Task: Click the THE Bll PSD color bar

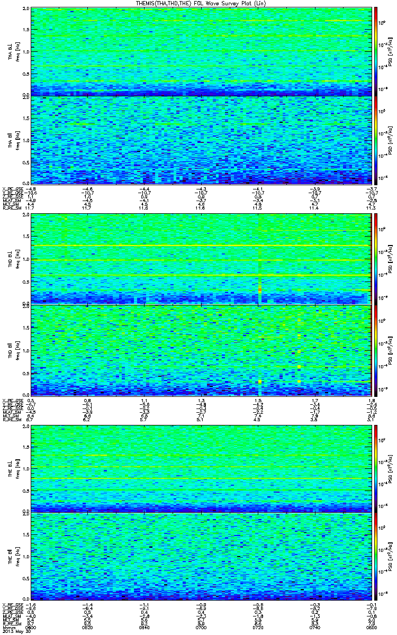Action: pyautogui.click(x=376, y=557)
